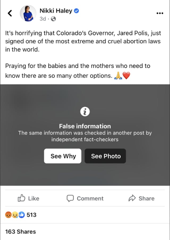Open Nikki Haley's profile picture
The image size is (170, 240).
28,13
